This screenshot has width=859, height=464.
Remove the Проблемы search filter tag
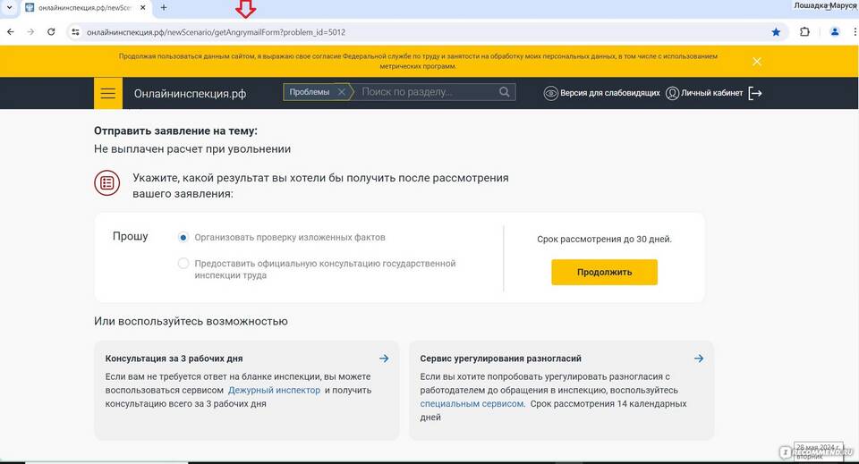pyautogui.click(x=341, y=92)
